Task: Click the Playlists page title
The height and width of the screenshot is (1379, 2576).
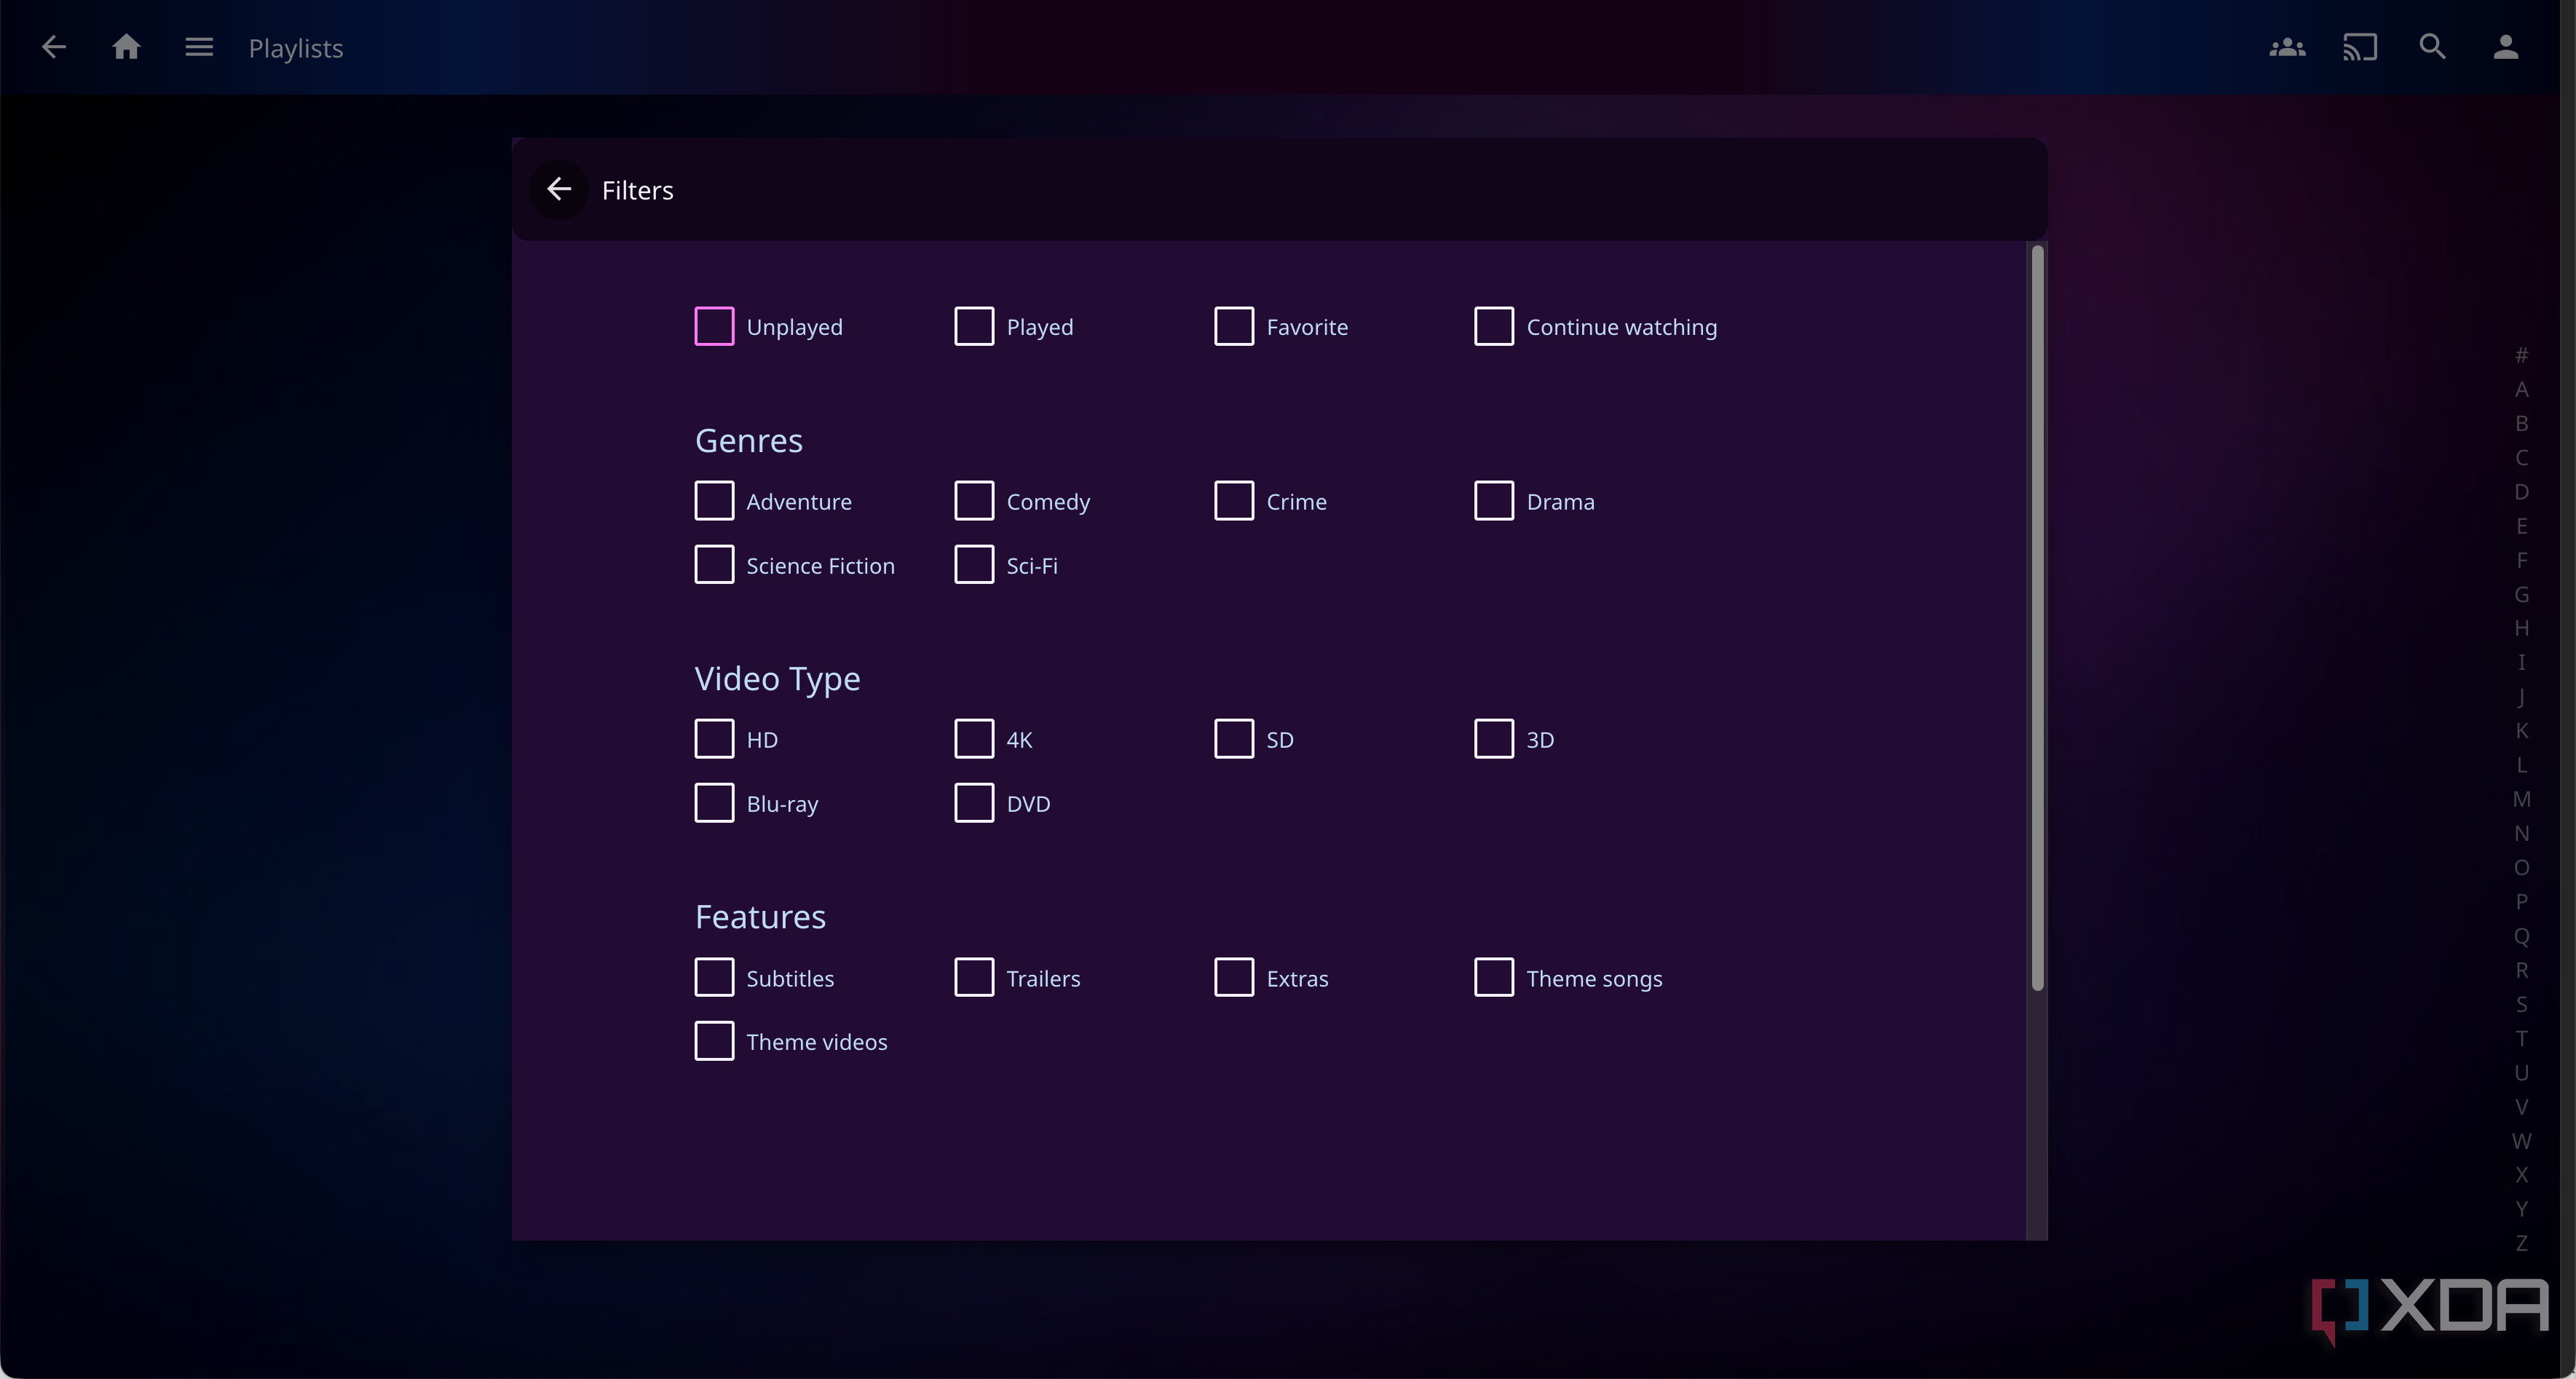Action: [x=296, y=48]
